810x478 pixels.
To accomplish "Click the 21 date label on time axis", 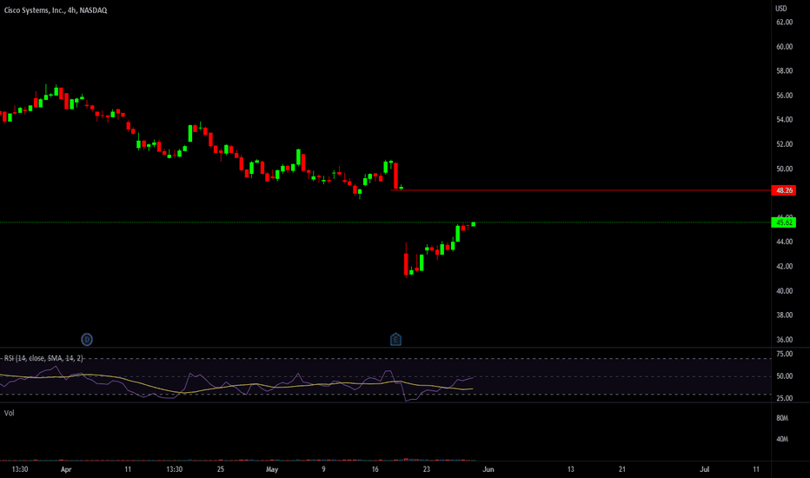I will pyautogui.click(x=622, y=469).
